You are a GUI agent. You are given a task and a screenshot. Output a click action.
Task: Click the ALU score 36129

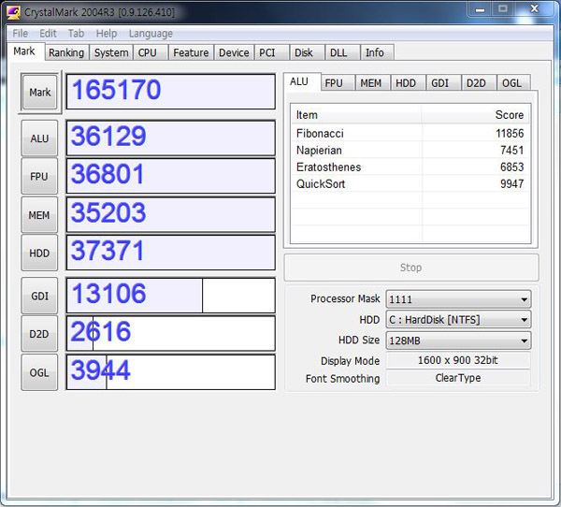coord(171,138)
